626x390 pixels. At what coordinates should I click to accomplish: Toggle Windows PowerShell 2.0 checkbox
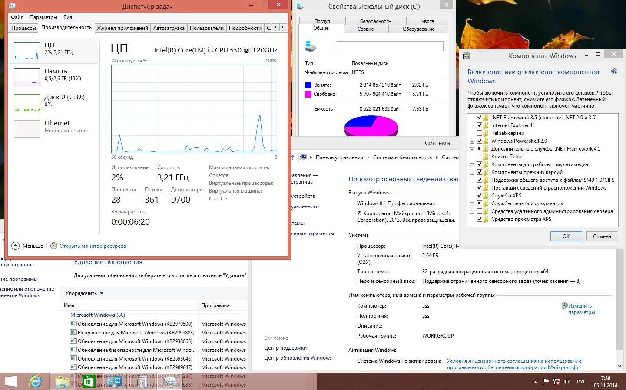[480, 141]
